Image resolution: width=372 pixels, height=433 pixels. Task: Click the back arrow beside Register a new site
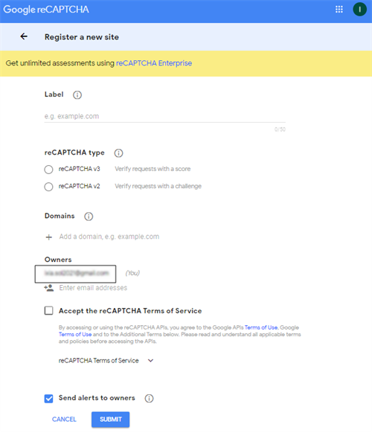[24, 36]
